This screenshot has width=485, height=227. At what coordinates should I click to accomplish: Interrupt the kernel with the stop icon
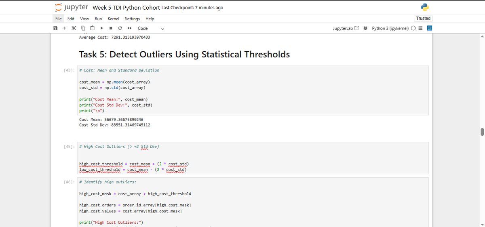point(111,28)
